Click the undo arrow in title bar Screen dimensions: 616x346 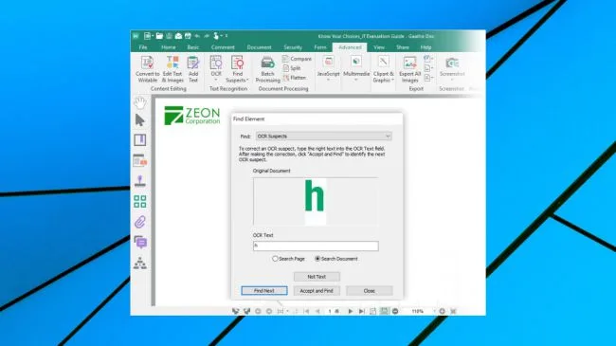tap(197, 36)
